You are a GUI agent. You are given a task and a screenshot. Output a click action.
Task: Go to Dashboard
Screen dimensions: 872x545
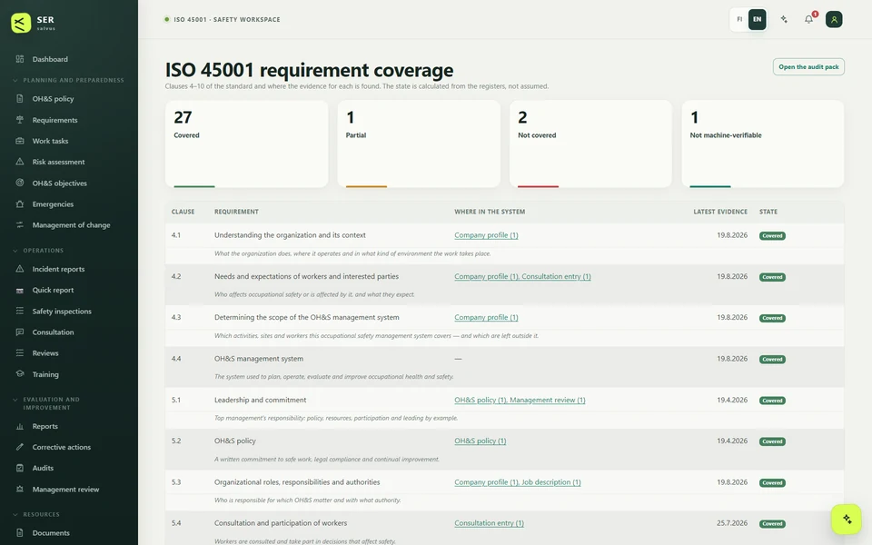[50, 59]
